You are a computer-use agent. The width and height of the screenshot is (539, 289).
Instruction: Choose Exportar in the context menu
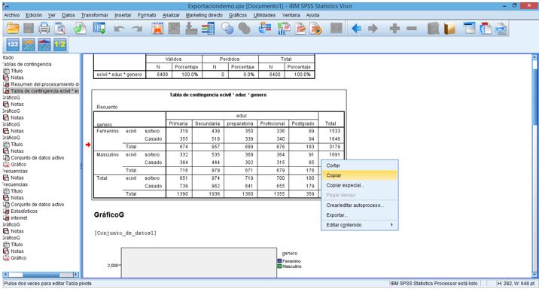click(x=360, y=215)
